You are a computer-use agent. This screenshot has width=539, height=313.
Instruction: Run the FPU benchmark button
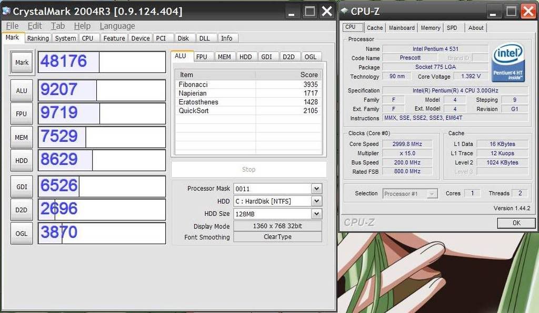[x=22, y=114]
